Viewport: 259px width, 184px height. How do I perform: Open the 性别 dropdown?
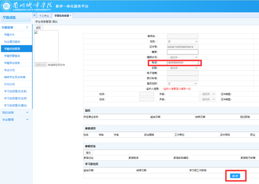point(182,41)
